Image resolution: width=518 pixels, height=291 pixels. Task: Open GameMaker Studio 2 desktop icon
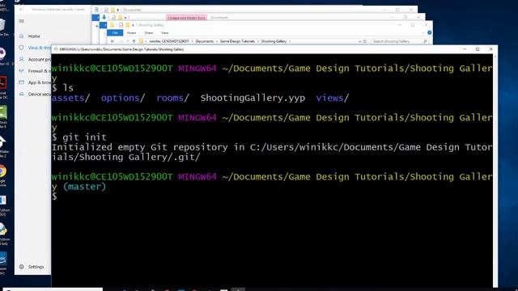[x=2, y=142]
